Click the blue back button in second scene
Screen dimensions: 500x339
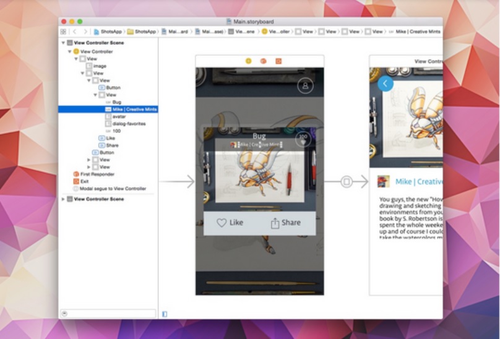[x=386, y=84]
